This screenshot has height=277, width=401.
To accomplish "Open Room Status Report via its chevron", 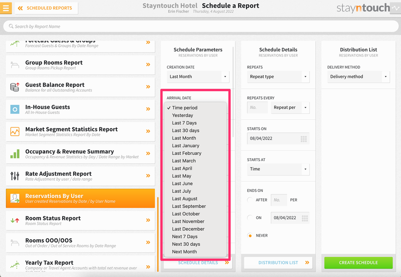I will [x=148, y=220].
